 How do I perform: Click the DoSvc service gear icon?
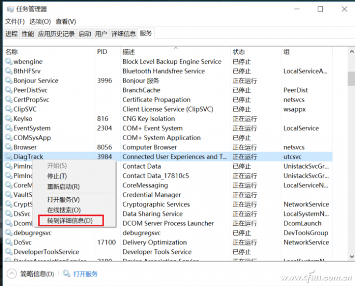tap(9, 242)
